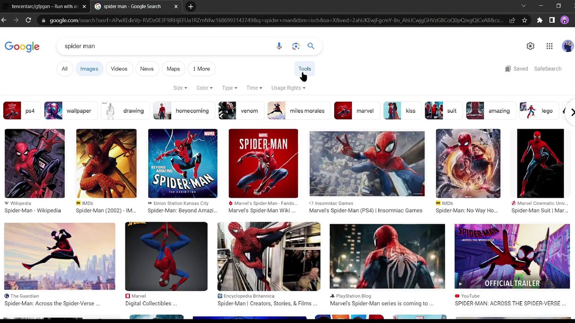This screenshot has height=323, width=575.
Task: Switch to Maps results
Action: (x=173, y=69)
